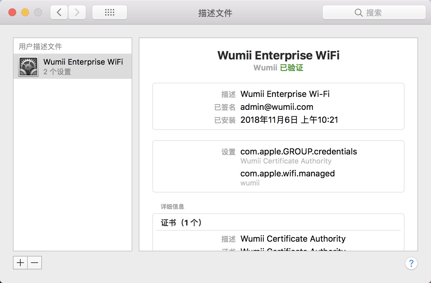
Task: Click the 用户描述文件 sidebar header
Action: [x=40, y=47]
